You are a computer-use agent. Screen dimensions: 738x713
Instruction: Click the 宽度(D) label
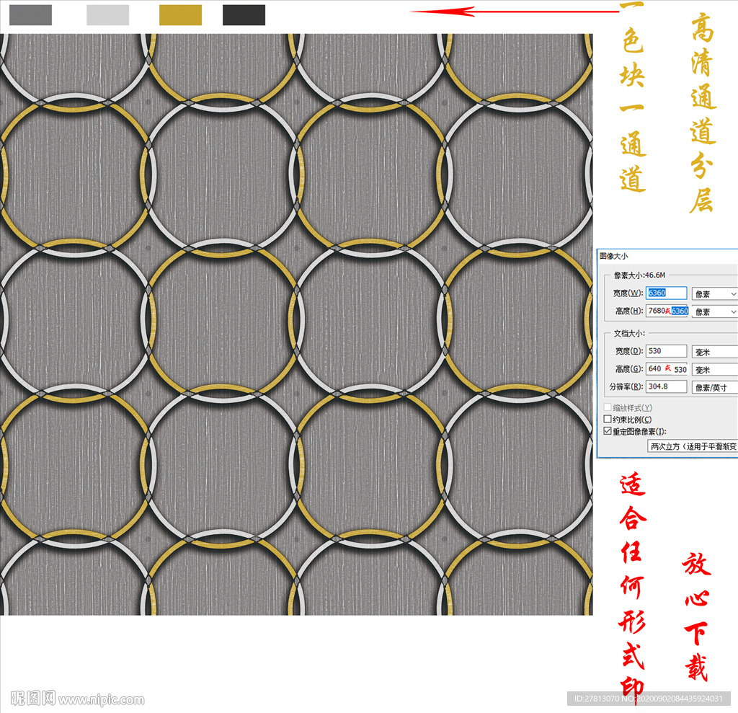(x=628, y=351)
